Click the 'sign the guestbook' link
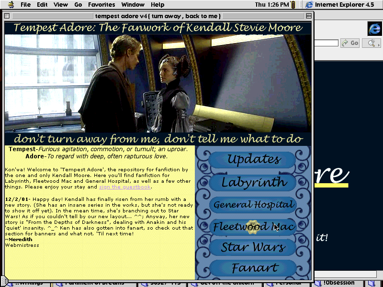 [x=124, y=187]
